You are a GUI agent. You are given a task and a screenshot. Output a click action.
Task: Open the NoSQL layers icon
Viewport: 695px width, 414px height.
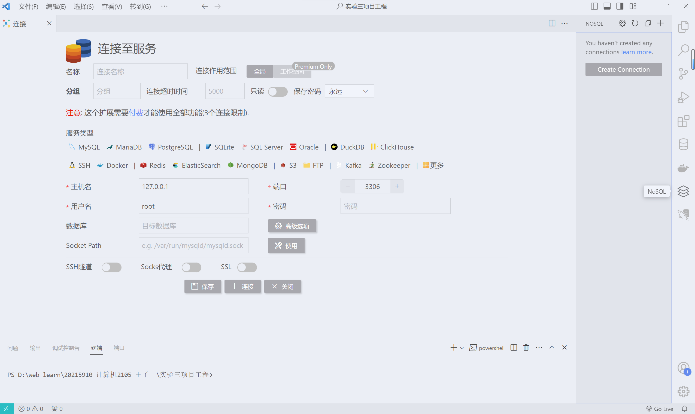coord(683,191)
